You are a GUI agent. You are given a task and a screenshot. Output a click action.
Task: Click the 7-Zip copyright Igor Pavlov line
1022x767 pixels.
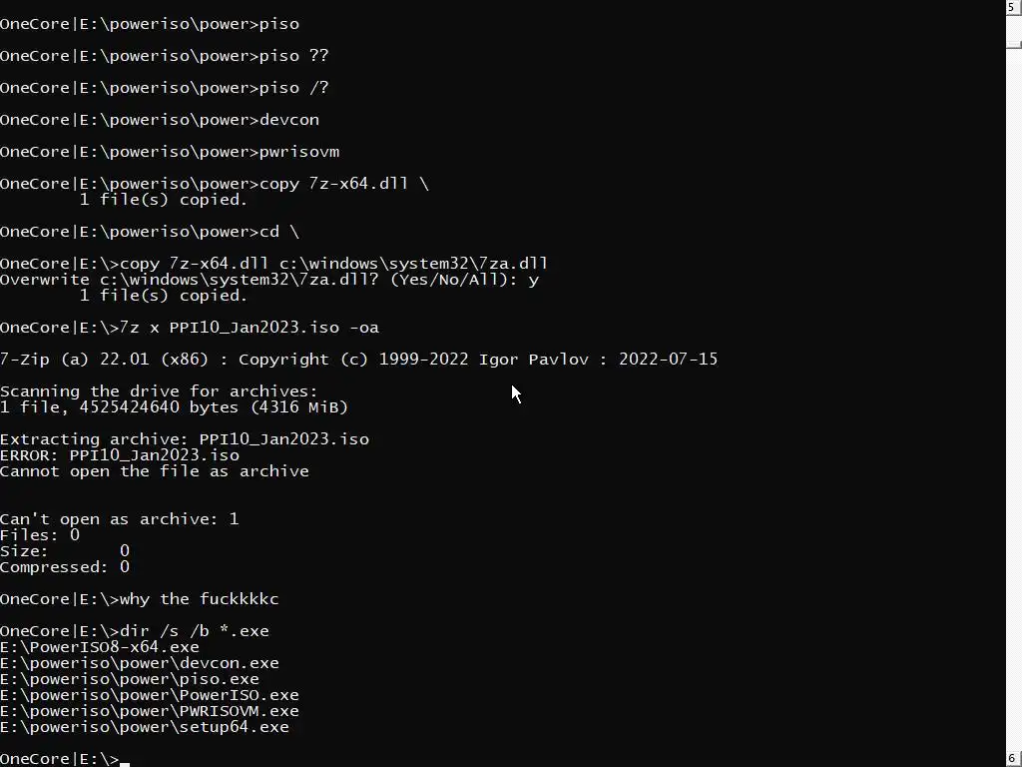pos(358,360)
